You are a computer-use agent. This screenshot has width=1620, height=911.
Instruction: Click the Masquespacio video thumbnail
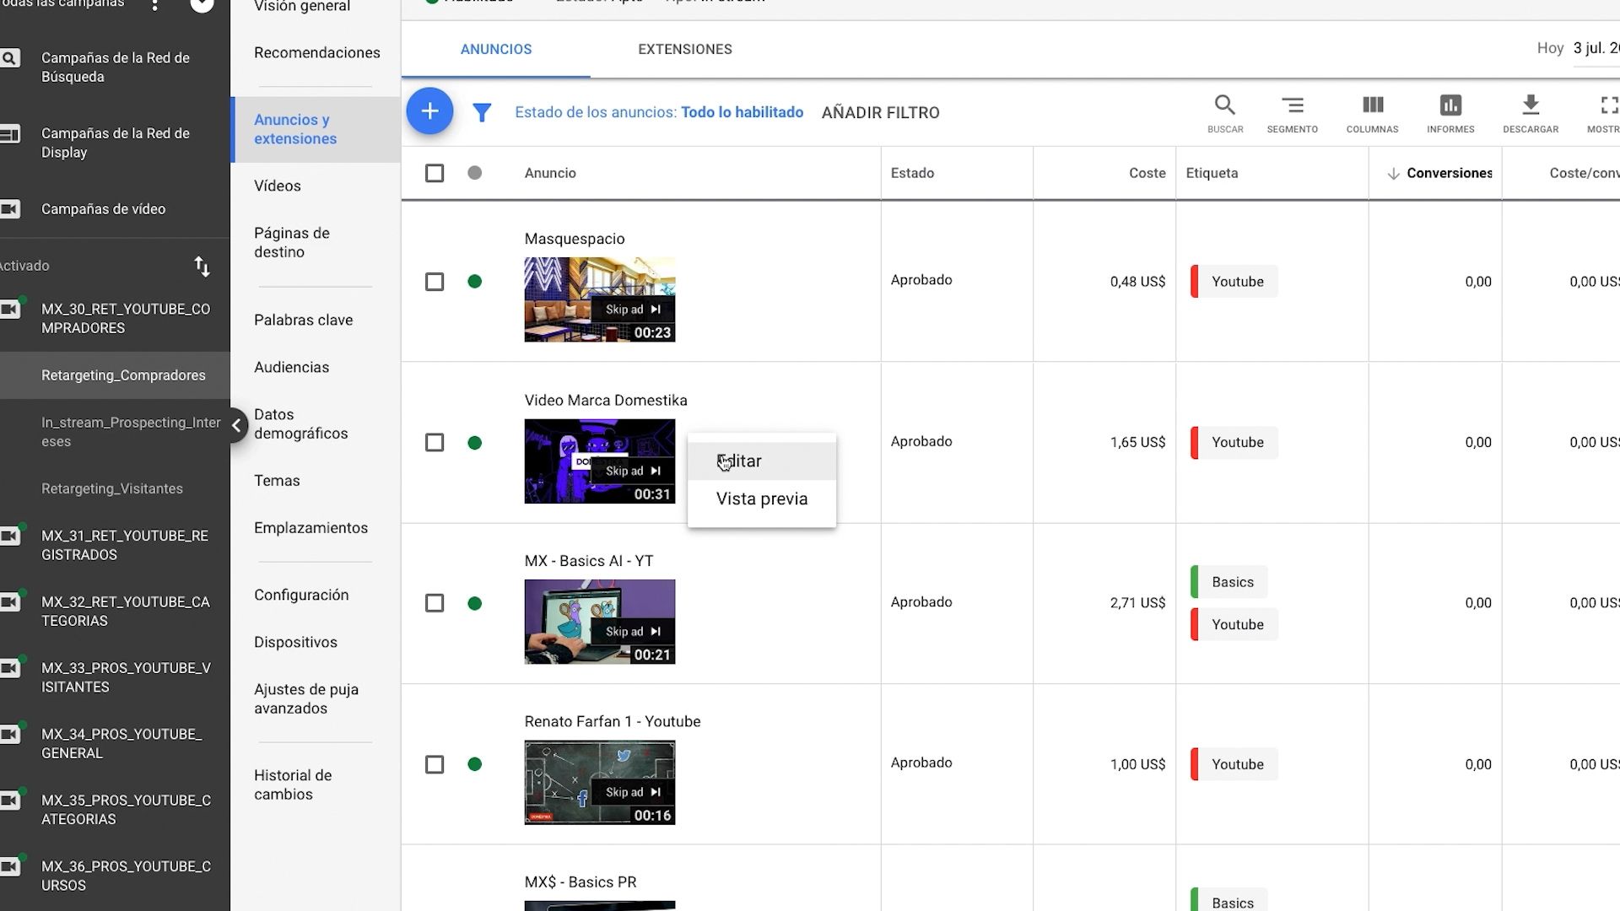coord(600,300)
